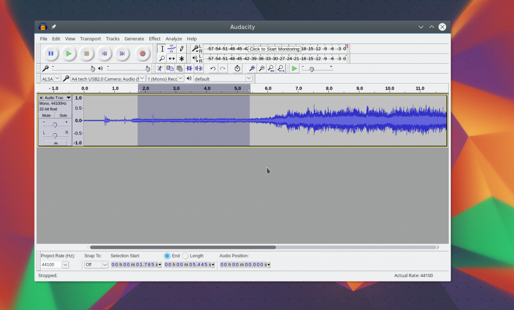514x310 pixels.
Task: Open the ALSA audio host dropdown
Action: tap(50, 79)
